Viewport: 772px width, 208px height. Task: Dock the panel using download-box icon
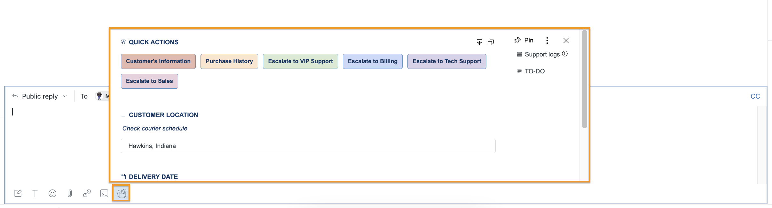[x=479, y=42]
